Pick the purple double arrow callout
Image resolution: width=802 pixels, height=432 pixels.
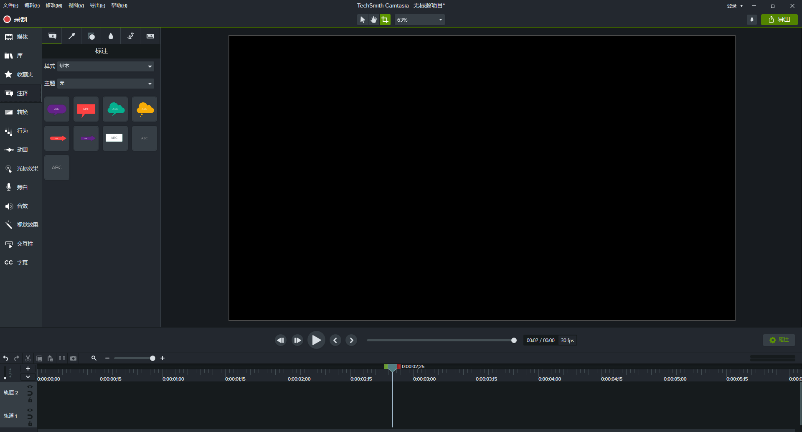pos(86,138)
